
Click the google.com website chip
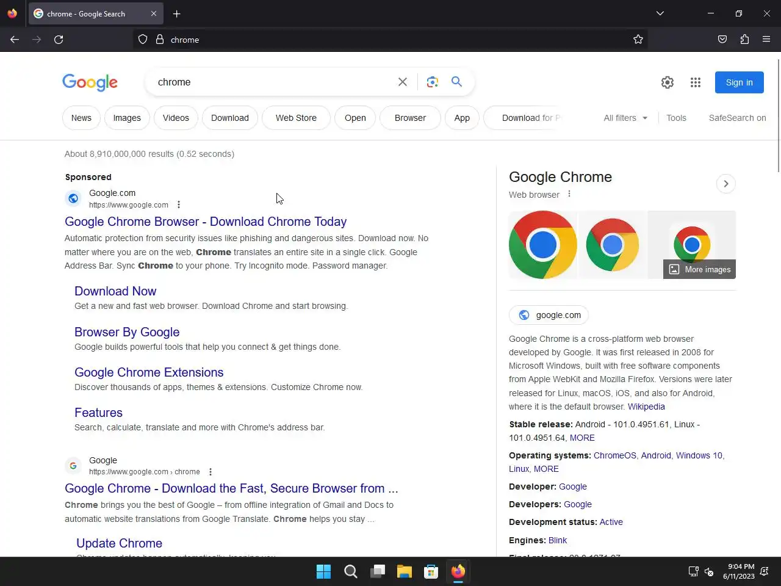(549, 315)
